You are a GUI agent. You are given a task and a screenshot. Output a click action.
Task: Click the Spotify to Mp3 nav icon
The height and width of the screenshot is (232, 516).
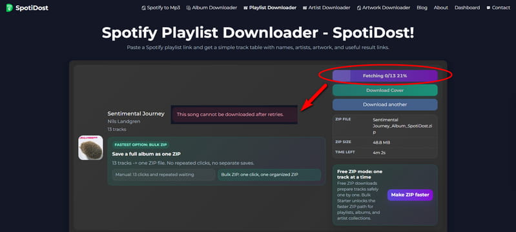[x=143, y=8]
